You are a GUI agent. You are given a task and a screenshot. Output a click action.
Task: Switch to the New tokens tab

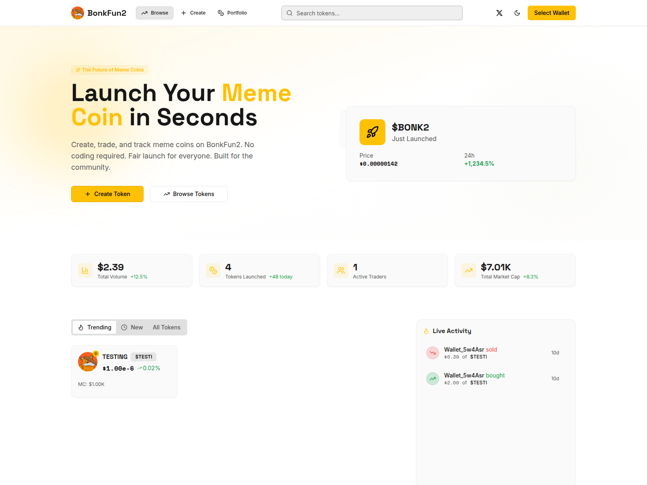[x=132, y=327]
